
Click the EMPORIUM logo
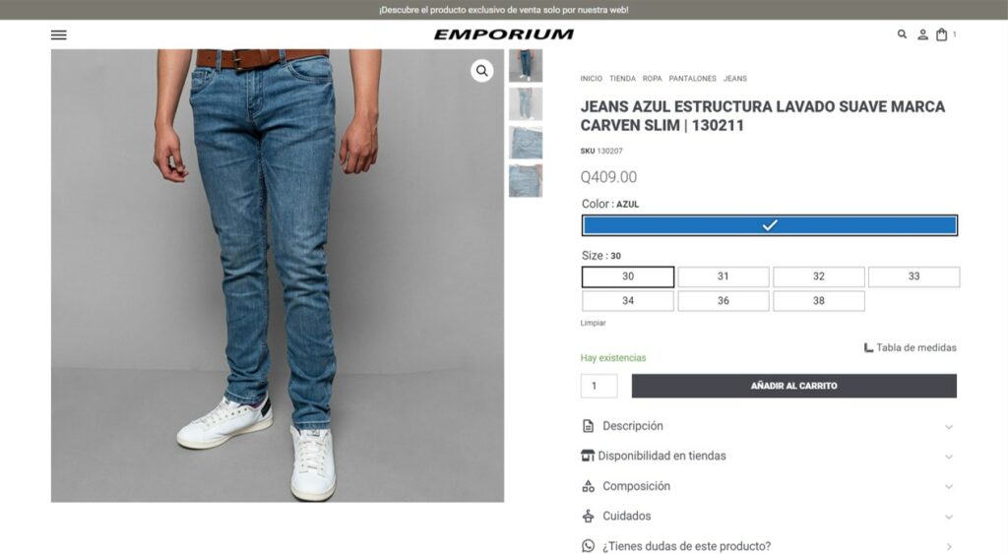[x=503, y=34]
